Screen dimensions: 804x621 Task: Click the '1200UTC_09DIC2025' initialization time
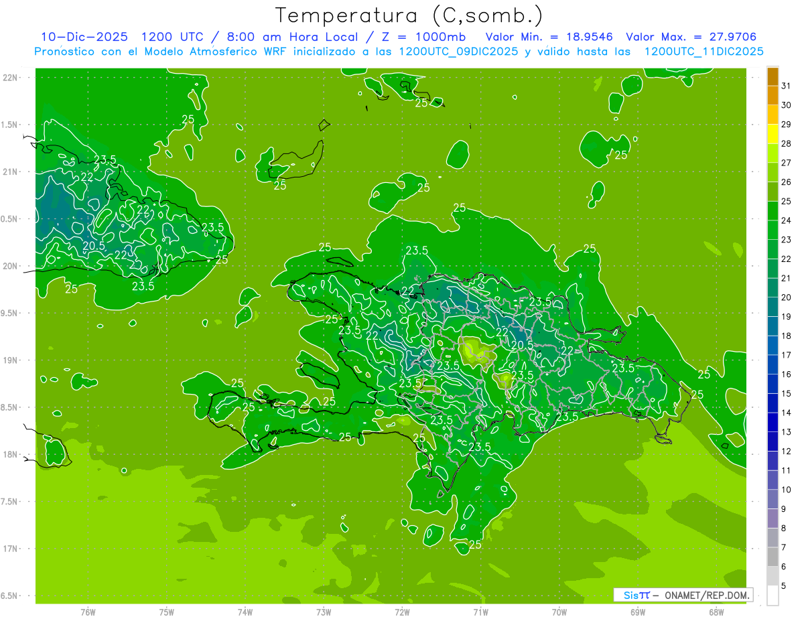458,52
